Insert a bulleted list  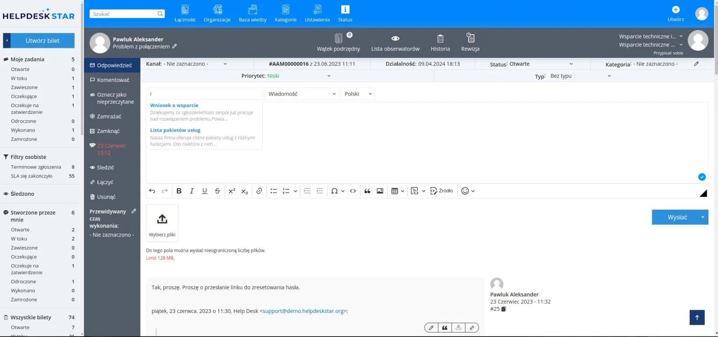coord(274,191)
